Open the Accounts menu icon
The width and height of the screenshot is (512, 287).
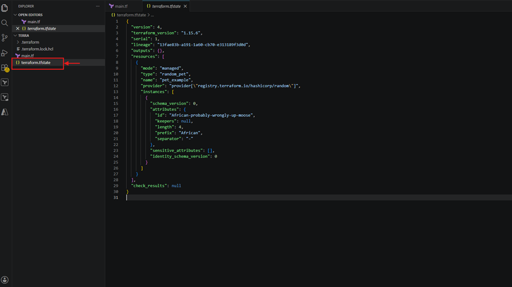[4, 280]
